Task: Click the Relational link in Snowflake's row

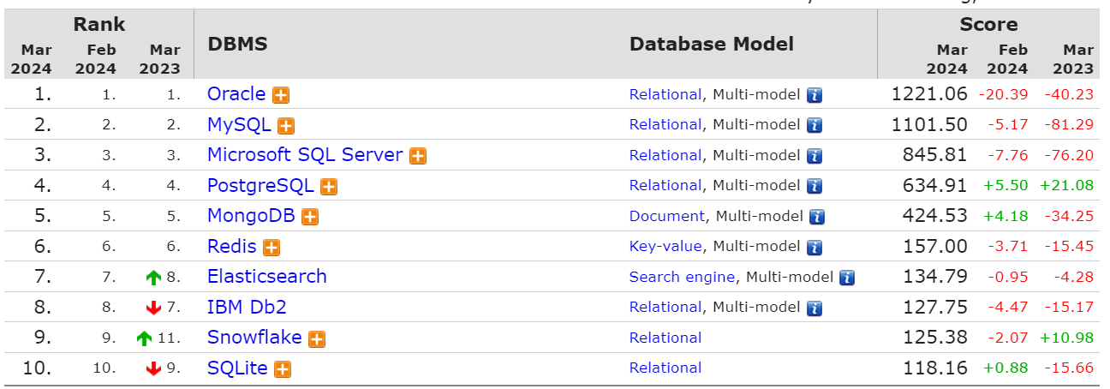Action: click(665, 338)
